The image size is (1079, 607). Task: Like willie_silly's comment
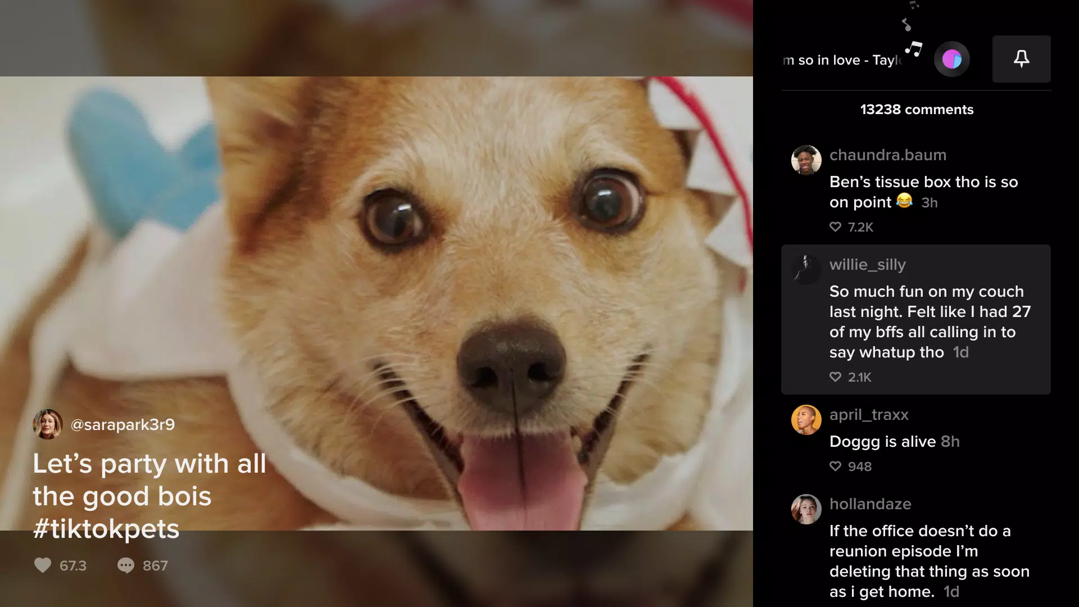click(835, 377)
